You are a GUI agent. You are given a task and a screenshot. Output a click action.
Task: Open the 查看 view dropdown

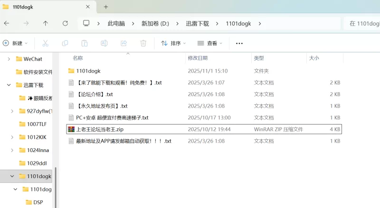210,43
